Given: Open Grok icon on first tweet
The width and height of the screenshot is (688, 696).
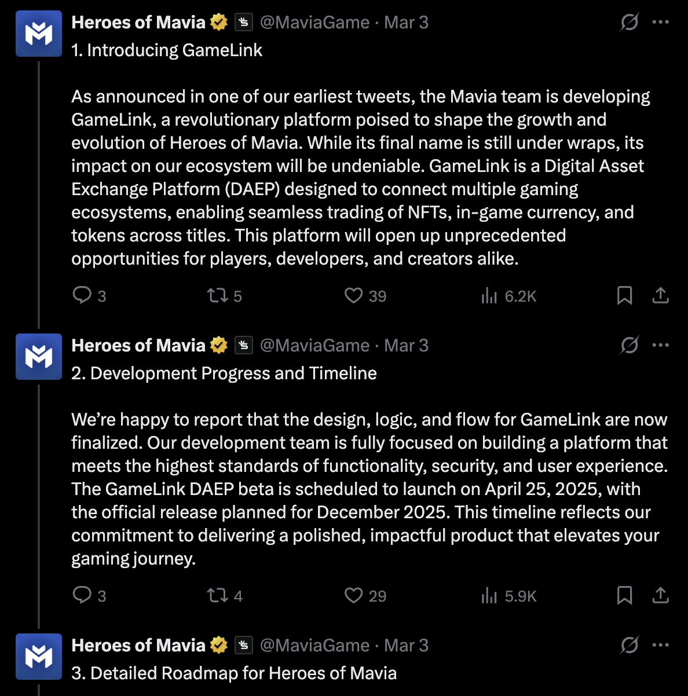Looking at the screenshot, I should [x=629, y=22].
